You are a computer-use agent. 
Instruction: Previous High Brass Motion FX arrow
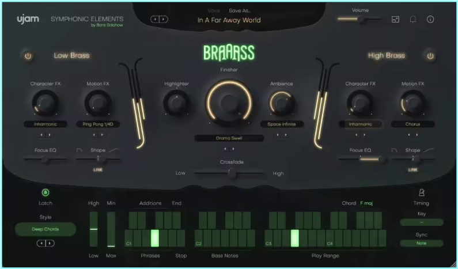(409, 135)
